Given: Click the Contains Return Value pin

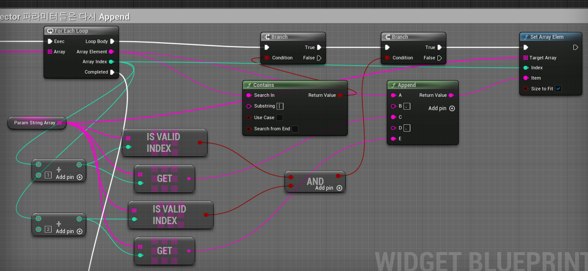Looking at the screenshot, I should tap(340, 95).
